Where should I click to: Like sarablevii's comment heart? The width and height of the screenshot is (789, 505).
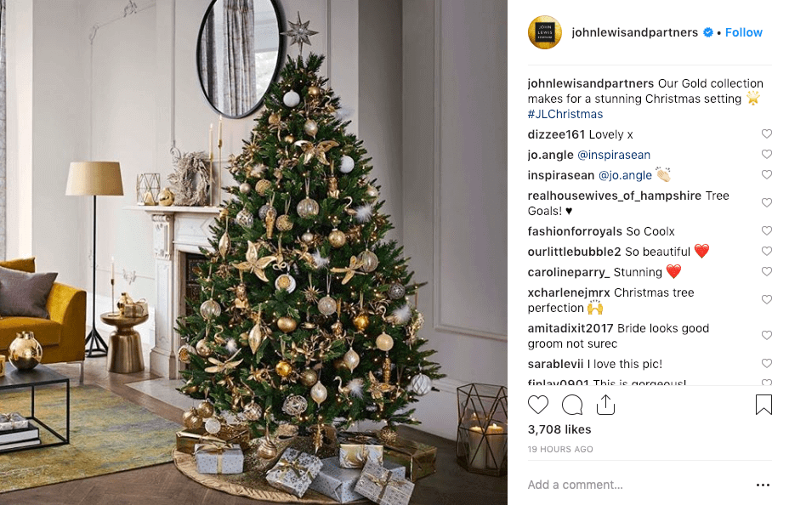pyautogui.click(x=766, y=363)
